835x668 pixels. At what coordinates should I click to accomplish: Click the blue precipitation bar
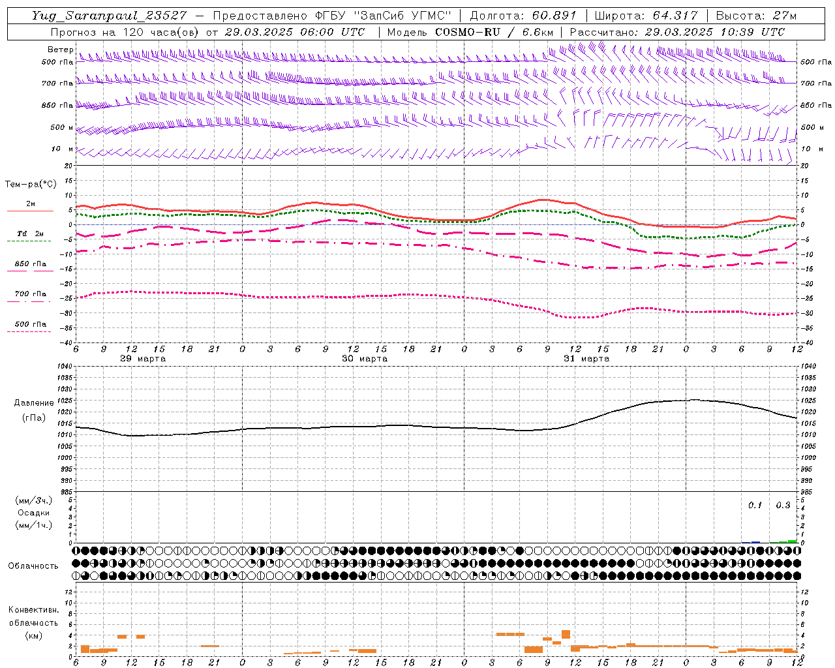point(755,541)
